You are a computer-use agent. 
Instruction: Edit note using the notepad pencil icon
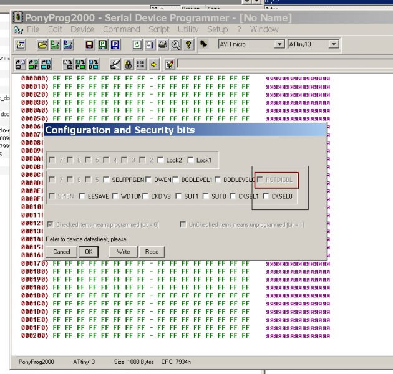170,64
